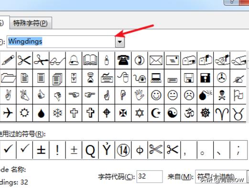Screen dimensions: 249x188
Task: Choose the Maltese cross symbol
Action: (123, 113)
